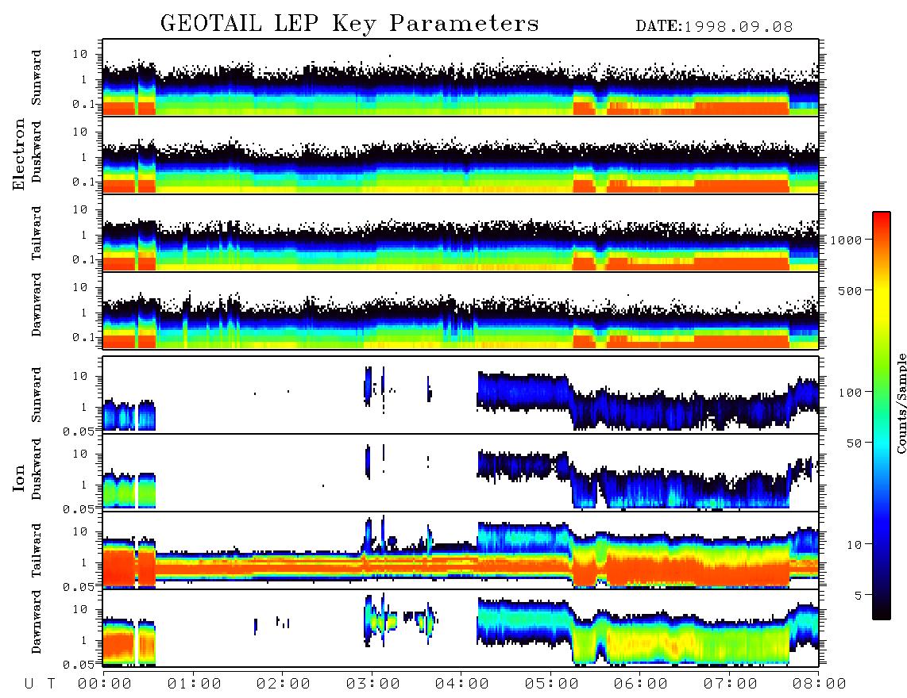Select the Ion 'Sunward' panel label
The width and height of the screenshot is (907, 698).
[x=37, y=395]
